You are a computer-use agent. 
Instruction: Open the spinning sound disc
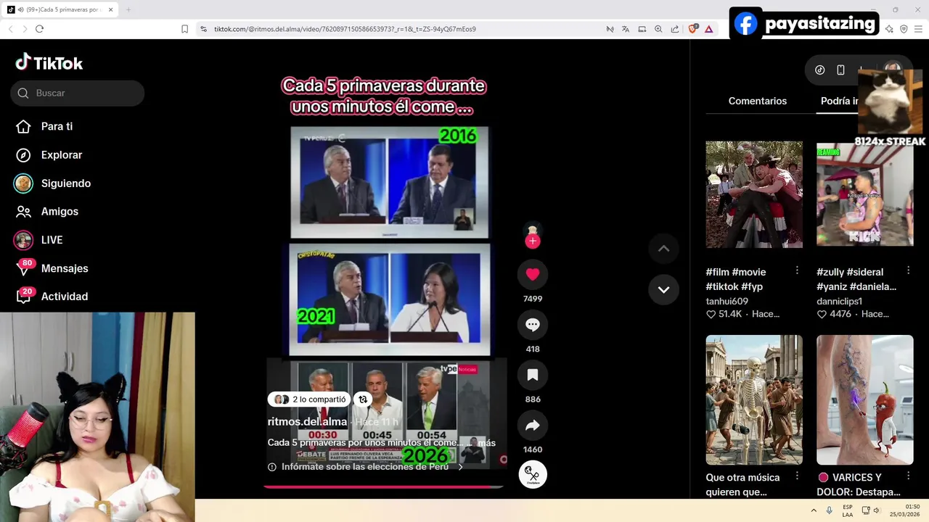click(x=533, y=474)
